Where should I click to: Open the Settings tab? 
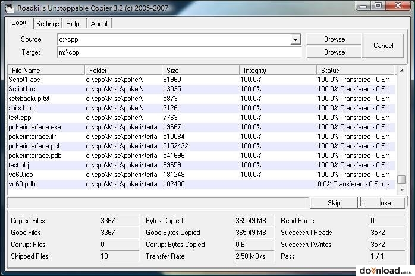click(48, 24)
